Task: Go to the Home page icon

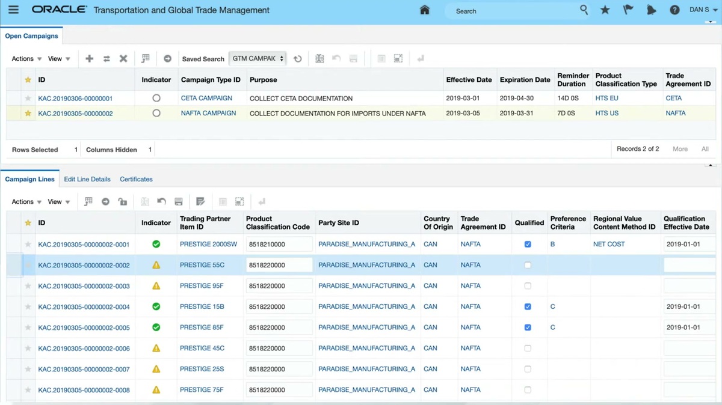Action: coord(425,10)
